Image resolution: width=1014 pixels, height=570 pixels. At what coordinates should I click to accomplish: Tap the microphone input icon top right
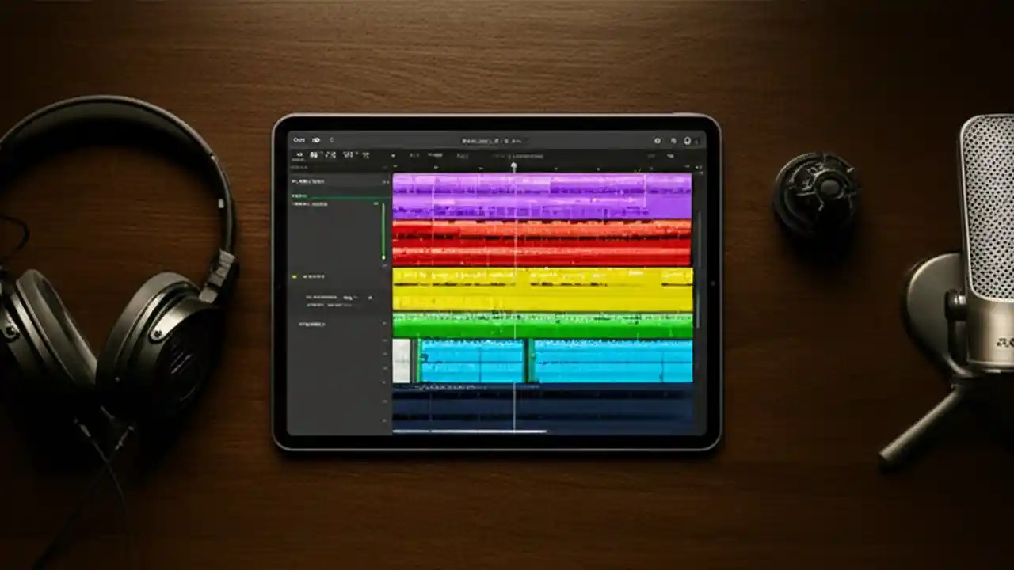pyautogui.click(x=686, y=140)
